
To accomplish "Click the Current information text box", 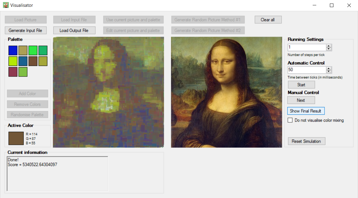I will click(57, 174).
